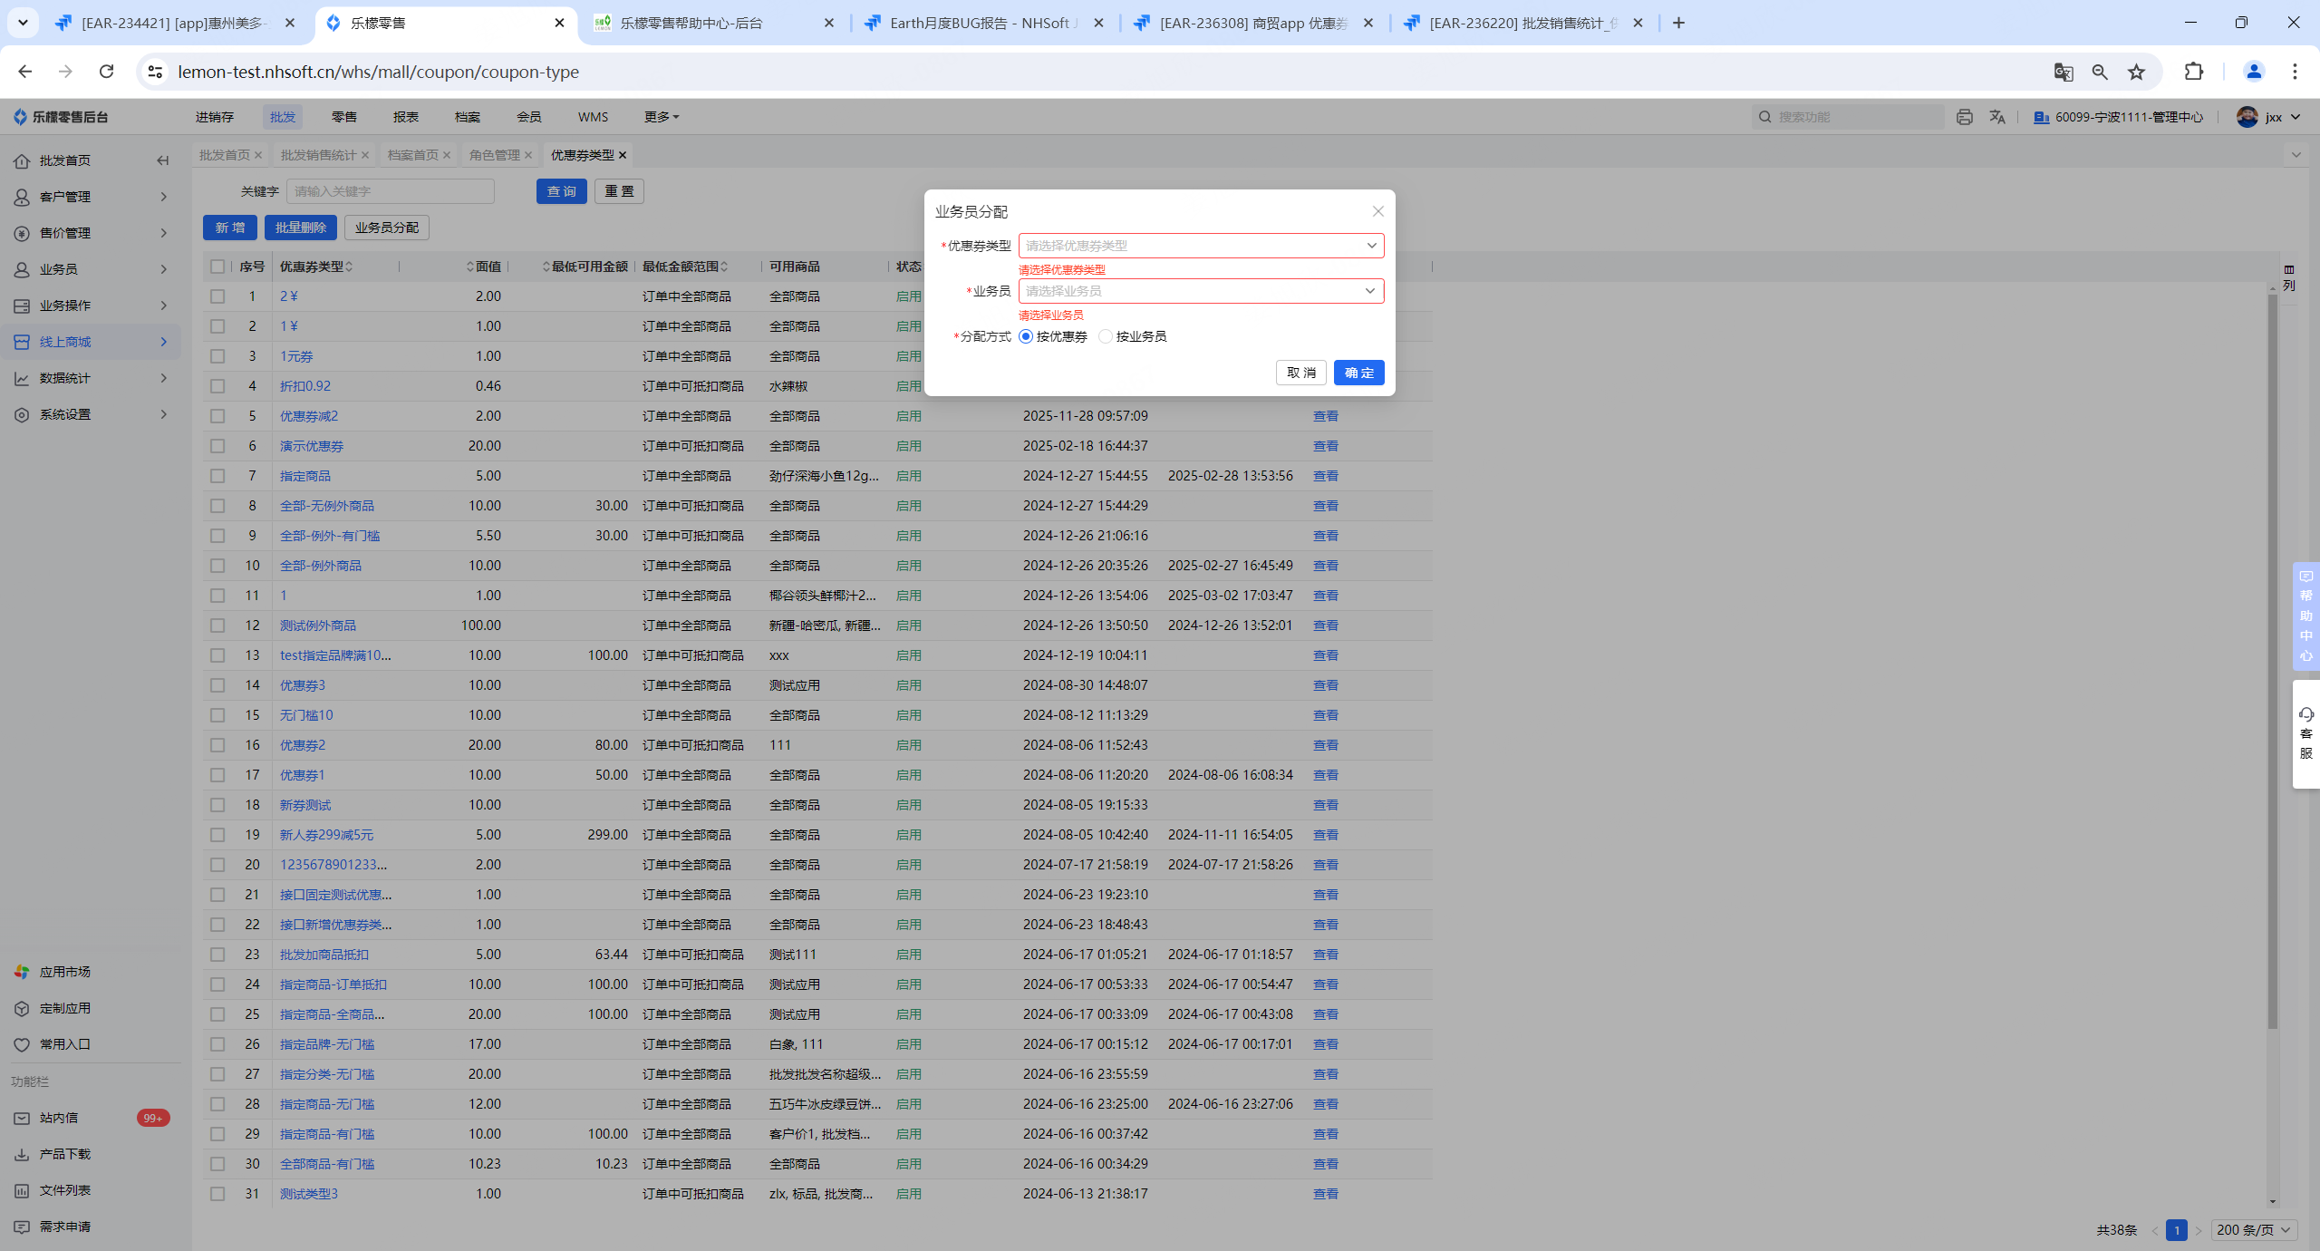This screenshot has height=1251, width=2320.
Task: Click the print icon in the header
Action: (x=1964, y=117)
